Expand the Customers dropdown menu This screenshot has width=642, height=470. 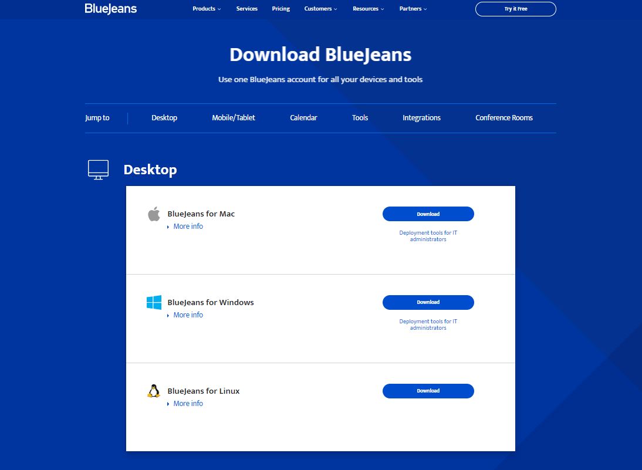point(321,9)
